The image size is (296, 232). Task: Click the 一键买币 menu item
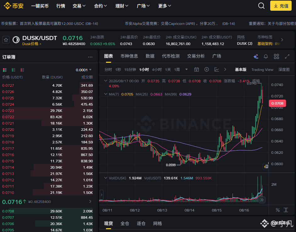(x=40, y=6)
